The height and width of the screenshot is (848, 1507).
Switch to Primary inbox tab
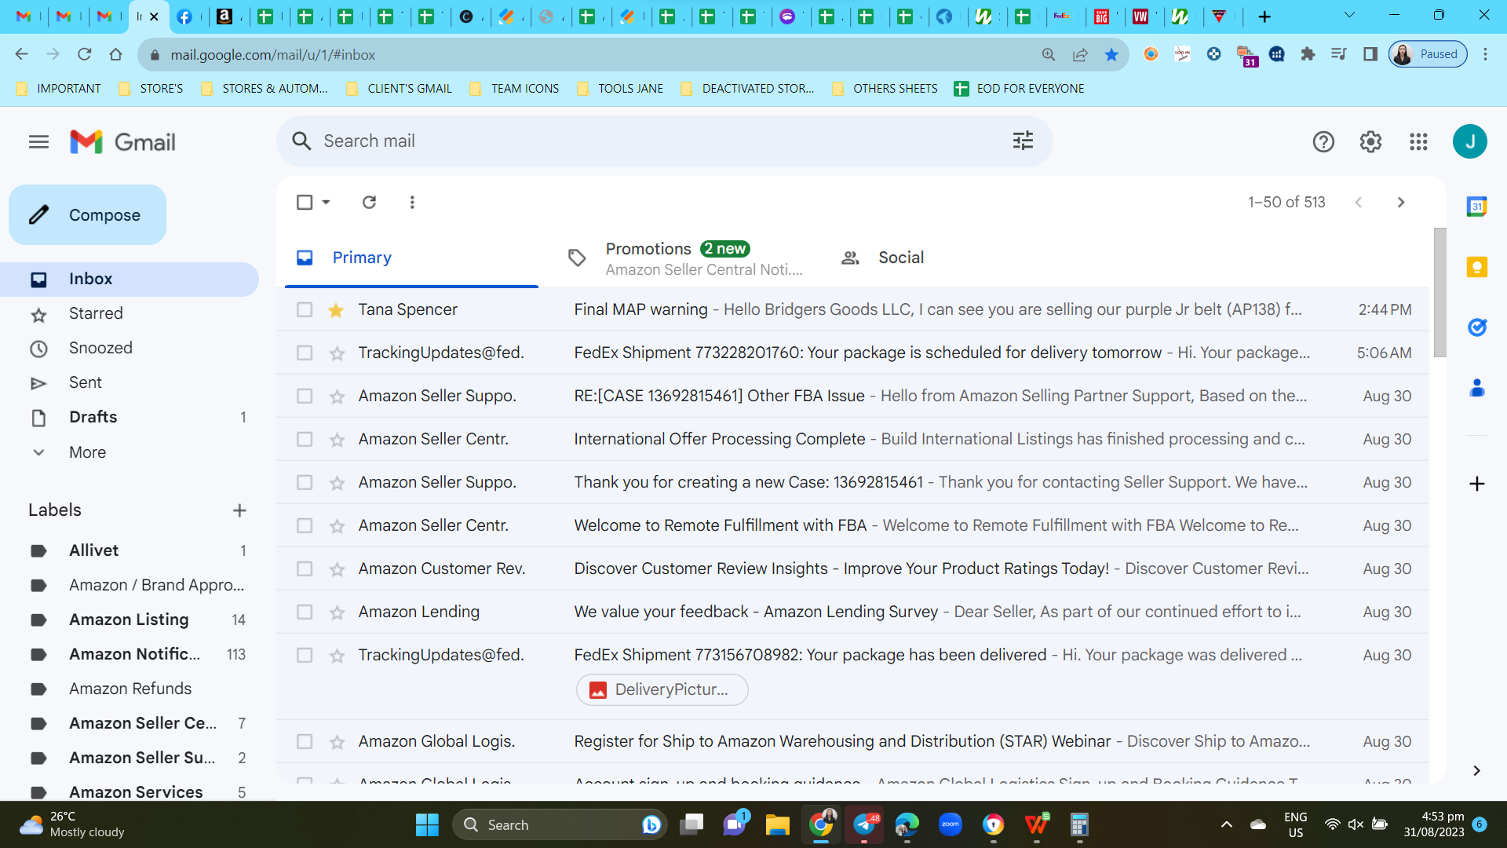(412, 258)
